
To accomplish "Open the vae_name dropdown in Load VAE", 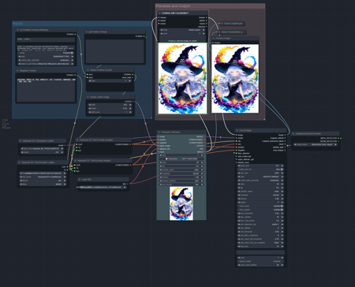I will [x=103, y=188].
